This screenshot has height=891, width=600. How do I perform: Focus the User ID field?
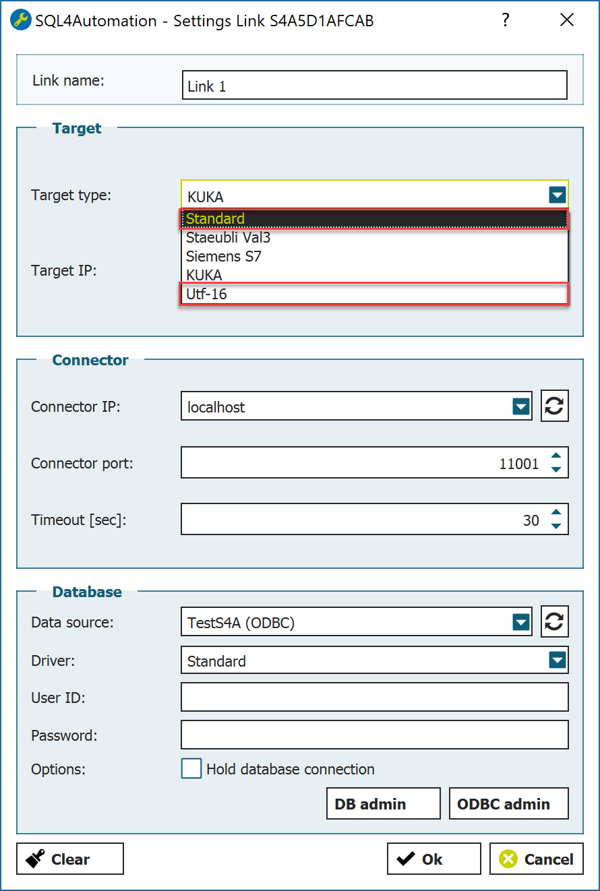tap(374, 697)
